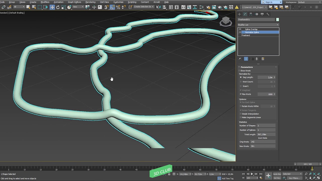The image size is (322, 181).
Task: Select the Knot Count radio button
Action: point(241,82)
